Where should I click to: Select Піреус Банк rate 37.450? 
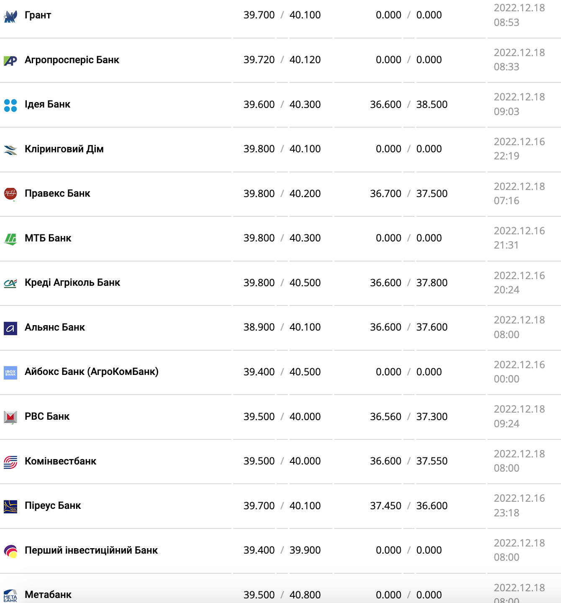[x=386, y=505]
